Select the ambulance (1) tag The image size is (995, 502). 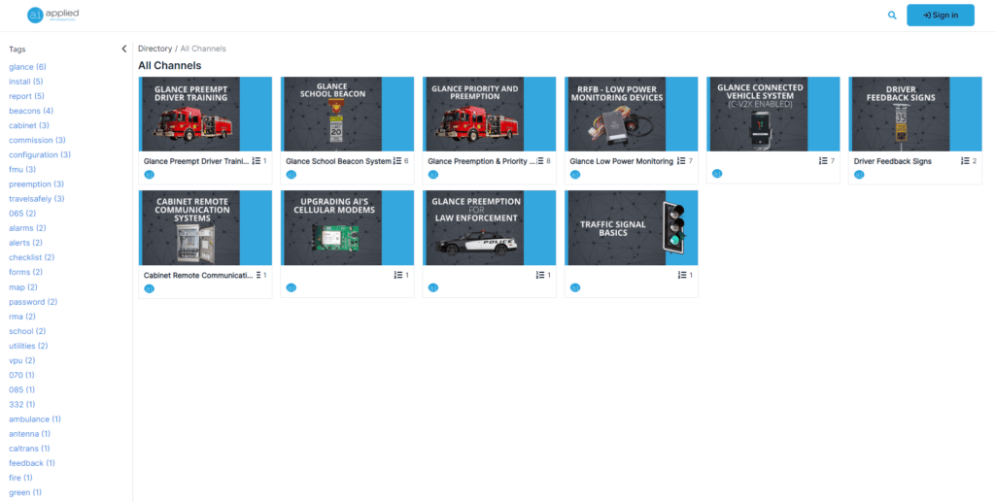(x=35, y=418)
